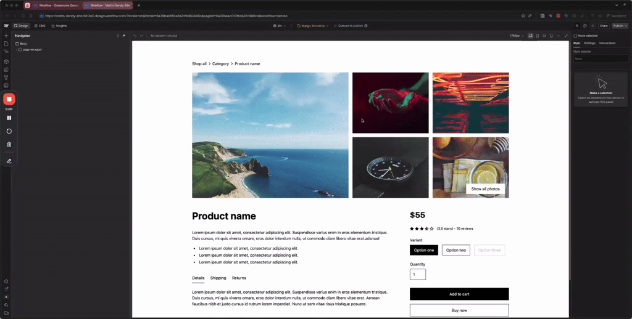This screenshot has width=632, height=319.
Task: Select the mobile landscape breakpoint icon
Action: tap(544, 36)
